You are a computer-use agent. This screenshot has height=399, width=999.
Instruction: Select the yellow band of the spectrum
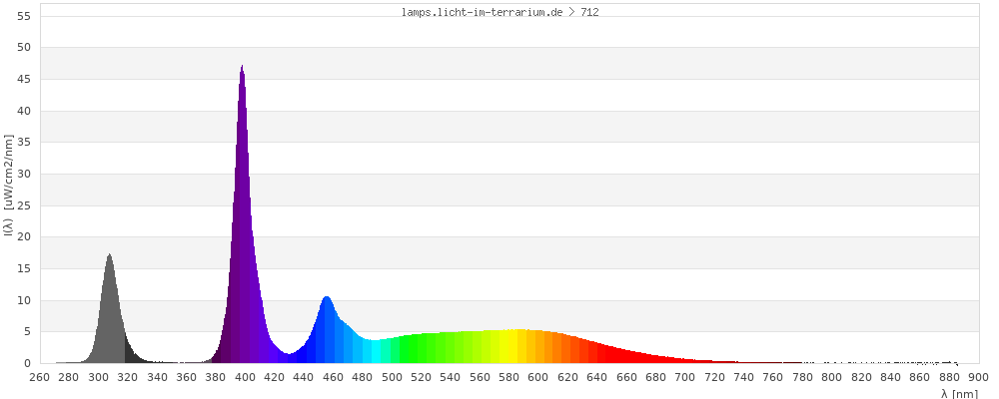(509, 347)
